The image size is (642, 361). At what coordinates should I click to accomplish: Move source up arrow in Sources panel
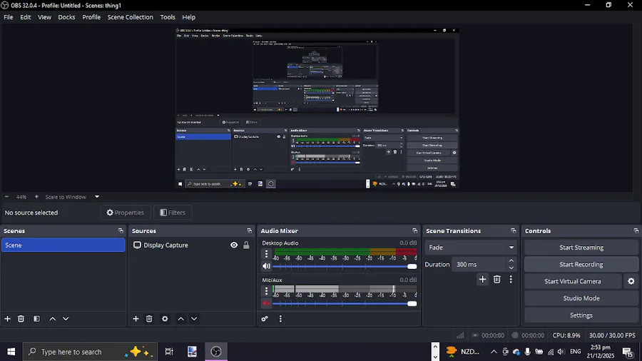[180, 318]
